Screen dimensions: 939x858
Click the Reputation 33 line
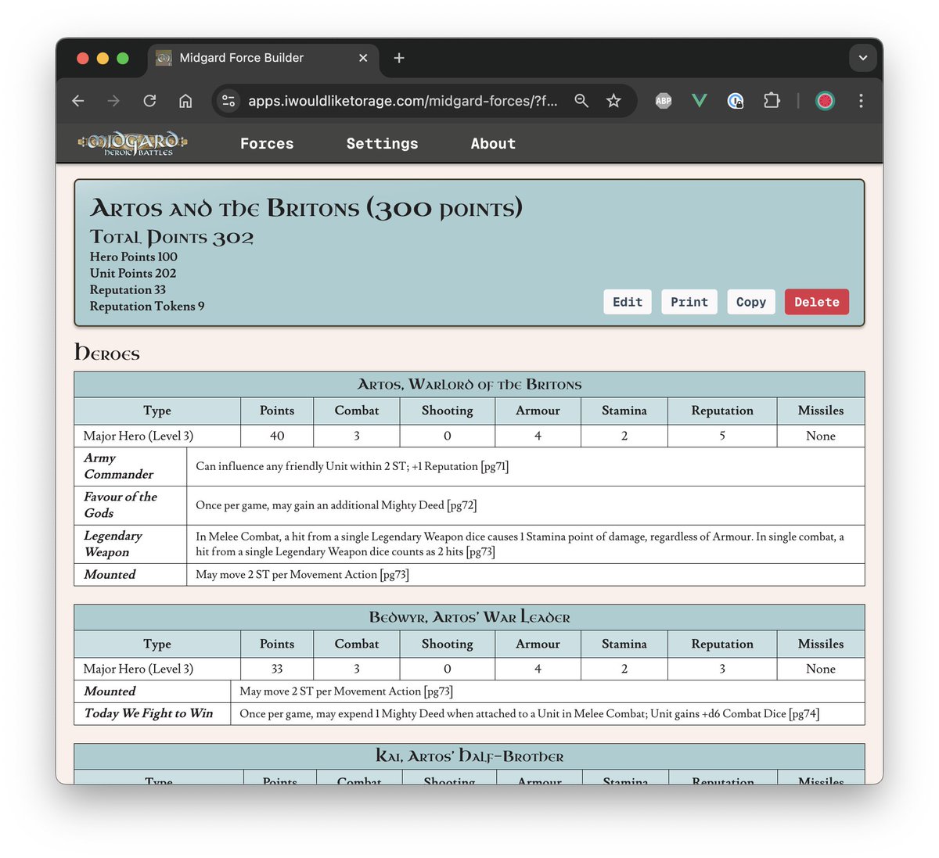[x=128, y=289]
